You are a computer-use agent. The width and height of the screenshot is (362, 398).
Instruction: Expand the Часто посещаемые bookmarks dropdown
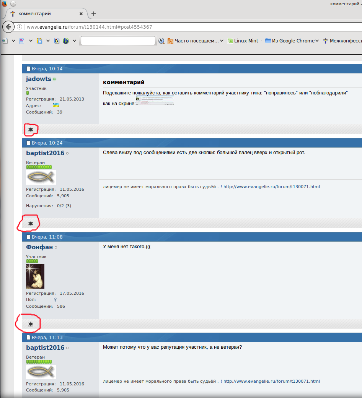tap(222, 41)
